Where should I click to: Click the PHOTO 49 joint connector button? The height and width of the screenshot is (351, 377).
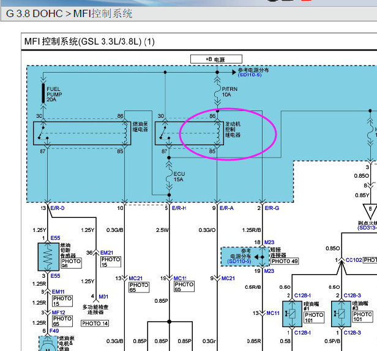(x=285, y=261)
